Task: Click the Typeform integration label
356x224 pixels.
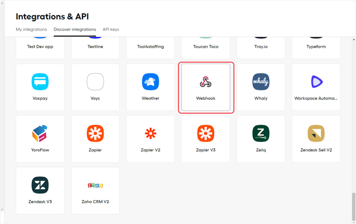Action: [x=316, y=47]
